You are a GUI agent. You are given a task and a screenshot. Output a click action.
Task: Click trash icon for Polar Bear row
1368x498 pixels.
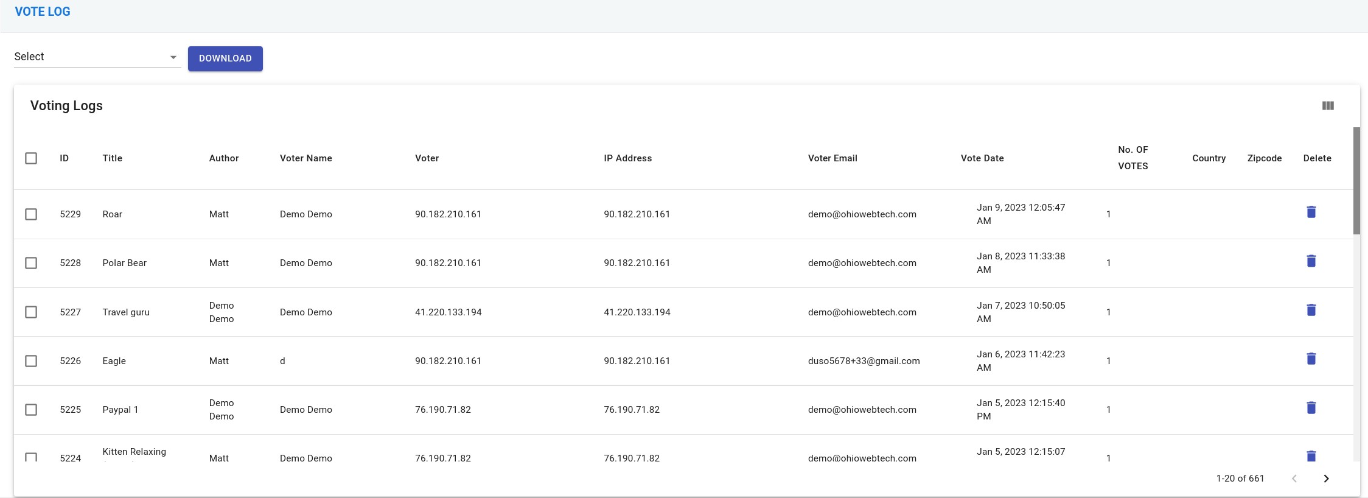pos(1311,261)
